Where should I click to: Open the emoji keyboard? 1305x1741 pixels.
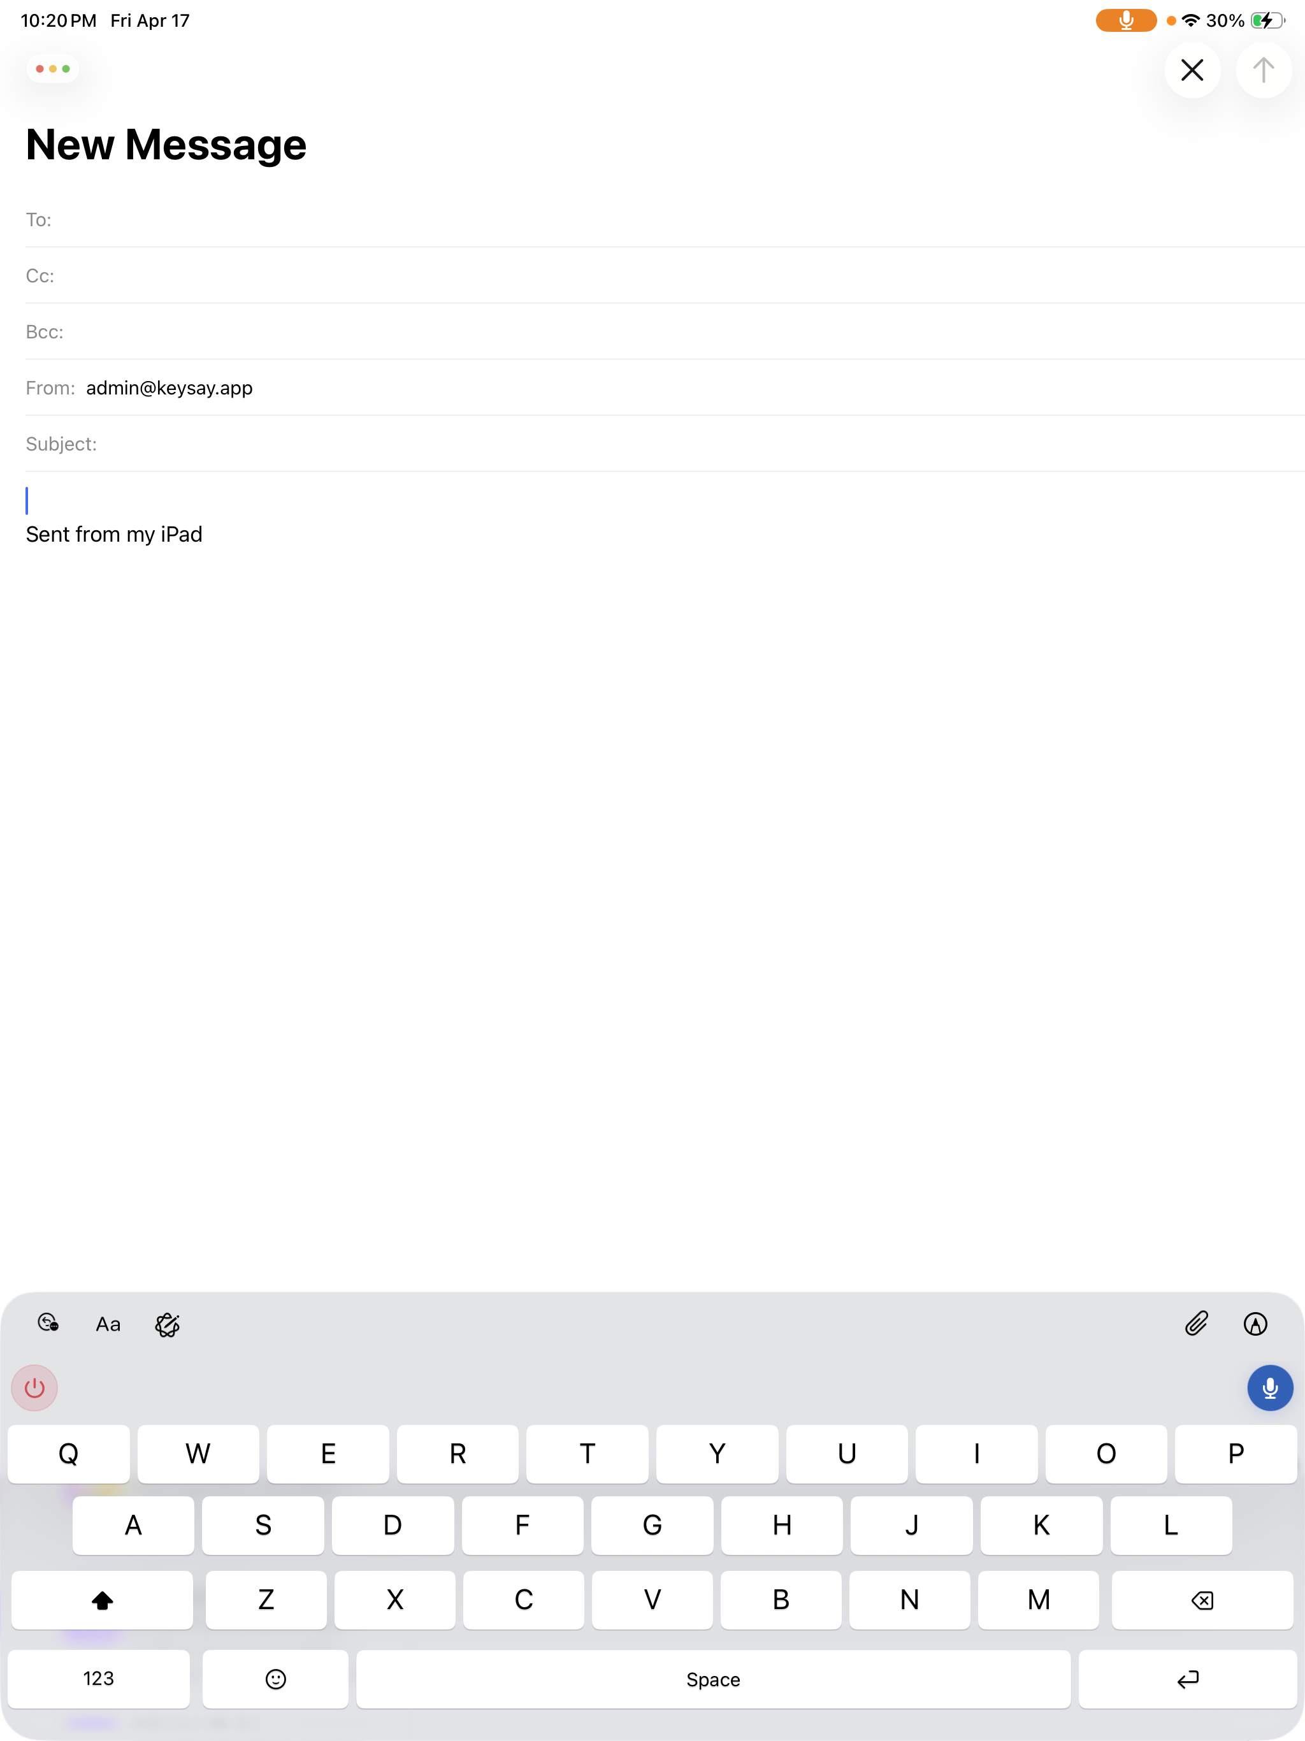275,1679
